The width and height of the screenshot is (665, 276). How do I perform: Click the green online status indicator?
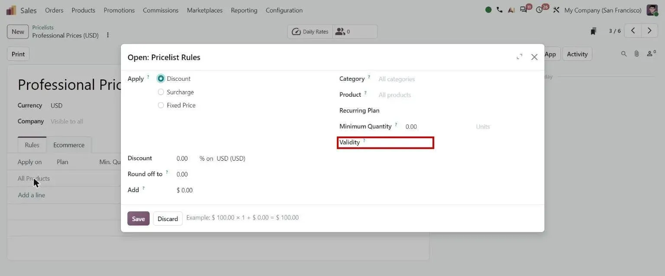[488, 10]
